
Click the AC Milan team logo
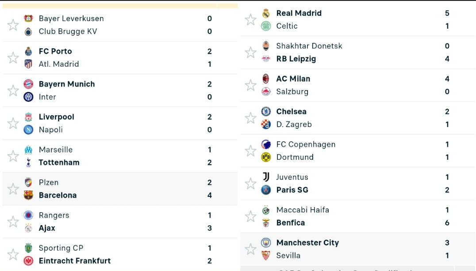tap(266, 79)
